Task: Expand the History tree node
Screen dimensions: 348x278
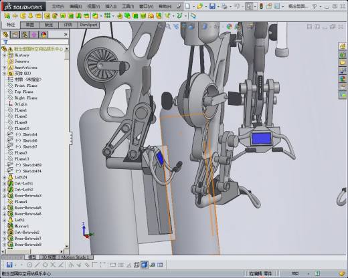Action: pos(4,55)
